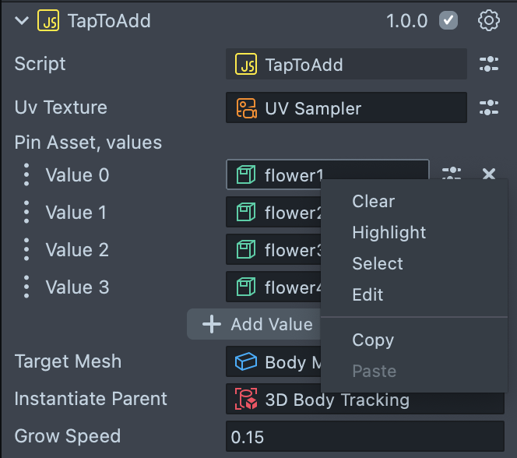517x458 pixels.
Task: Choose Highlight from the context menu
Action: pos(389,232)
